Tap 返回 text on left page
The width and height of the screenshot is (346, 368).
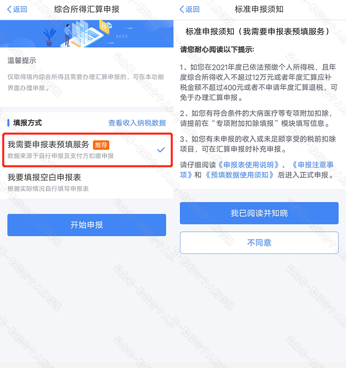(20, 9)
